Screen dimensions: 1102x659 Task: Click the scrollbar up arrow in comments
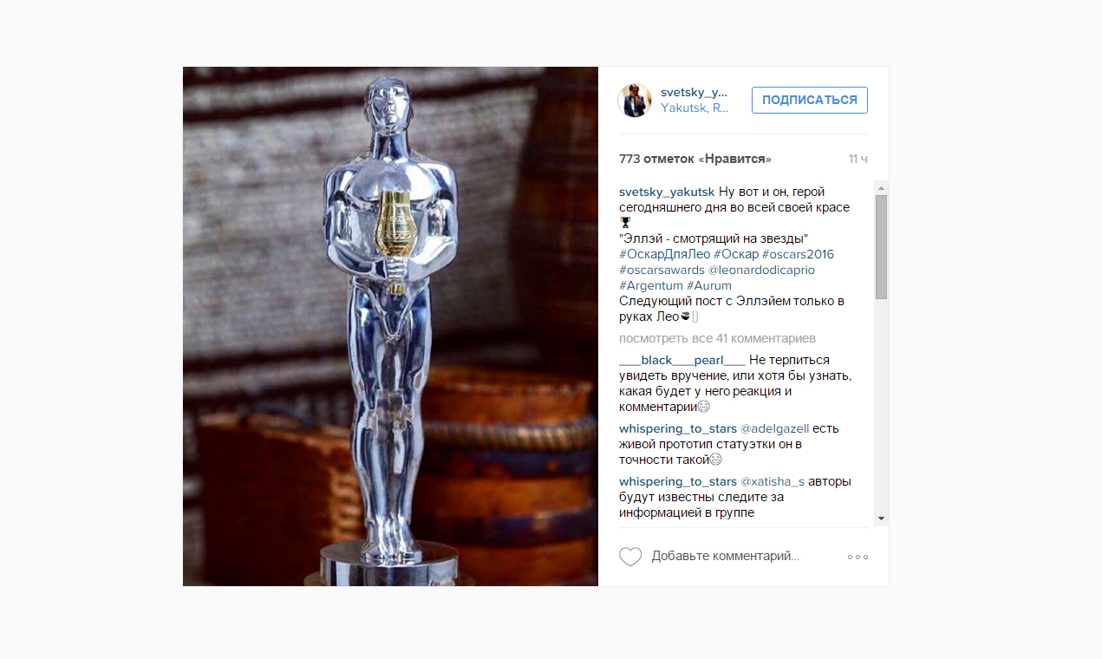[x=881, y=187]
